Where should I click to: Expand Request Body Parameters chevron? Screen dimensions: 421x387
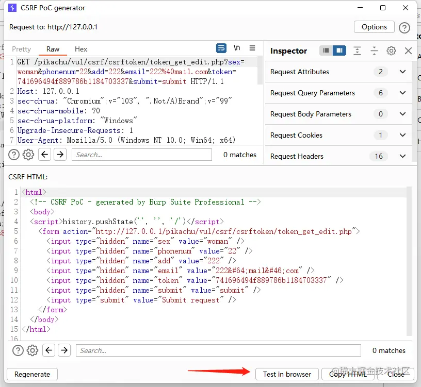pyautogui.click(x=402, y=114)
